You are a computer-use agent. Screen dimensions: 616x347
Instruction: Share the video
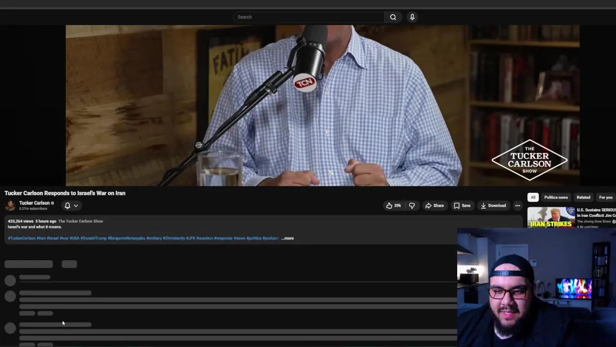(x=434, y=205)
